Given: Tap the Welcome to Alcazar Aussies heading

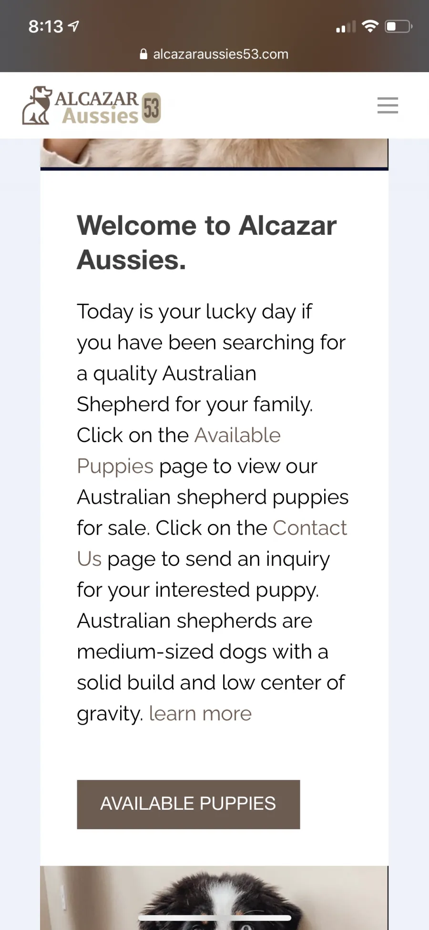Looking at the screenshot, I should [x=206, y=242].
